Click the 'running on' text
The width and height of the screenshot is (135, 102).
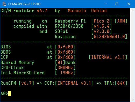click(x=30, y=21)
